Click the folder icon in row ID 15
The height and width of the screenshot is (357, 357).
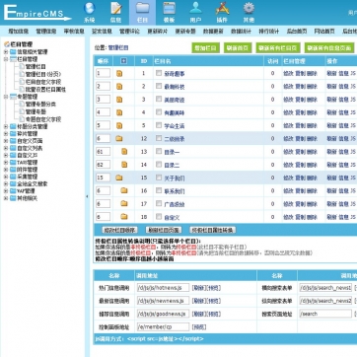[x=119, y=178]
